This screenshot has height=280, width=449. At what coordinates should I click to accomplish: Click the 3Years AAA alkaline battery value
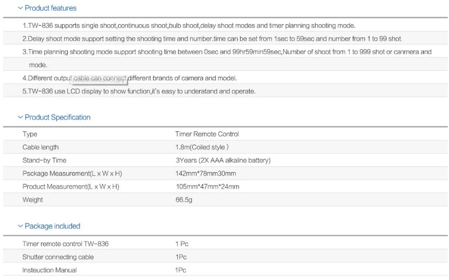tap(223, 160)
